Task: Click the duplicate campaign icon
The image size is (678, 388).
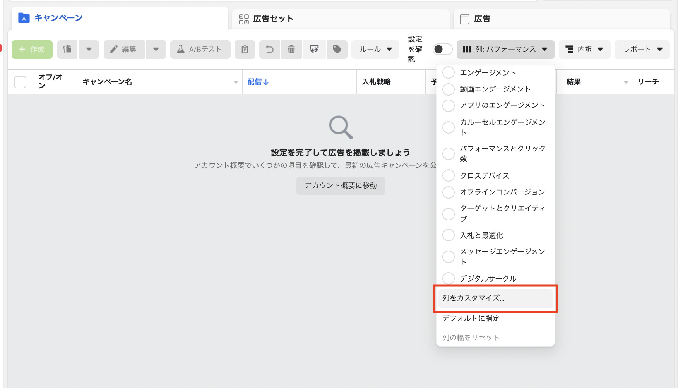Action: click(x=67, y=49)
